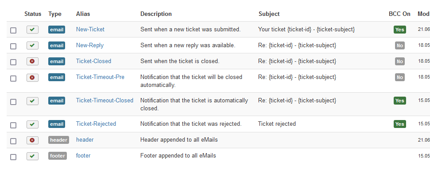
Task: Enable the header row's red status icon
Action: (x=32, y=140)
